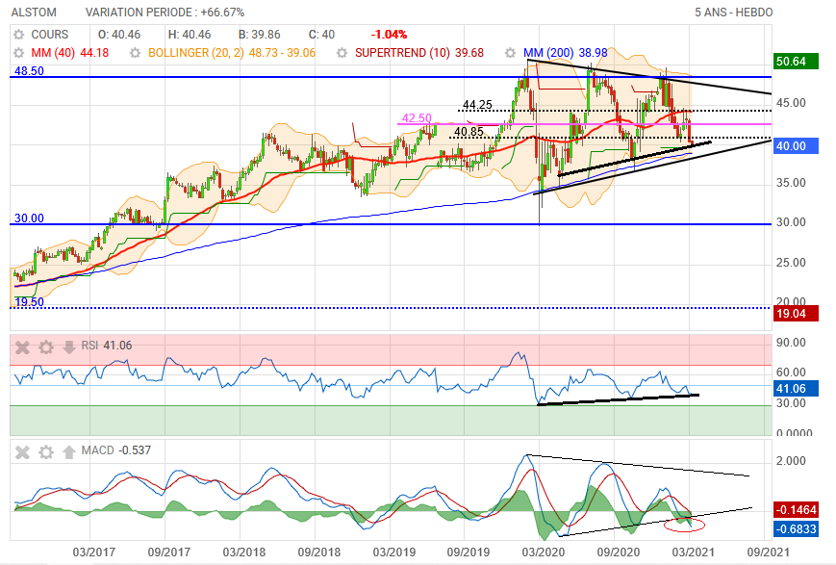Click the pink 42.50 level label
Viewport: 836px width, 565px height.
point(417,117)
